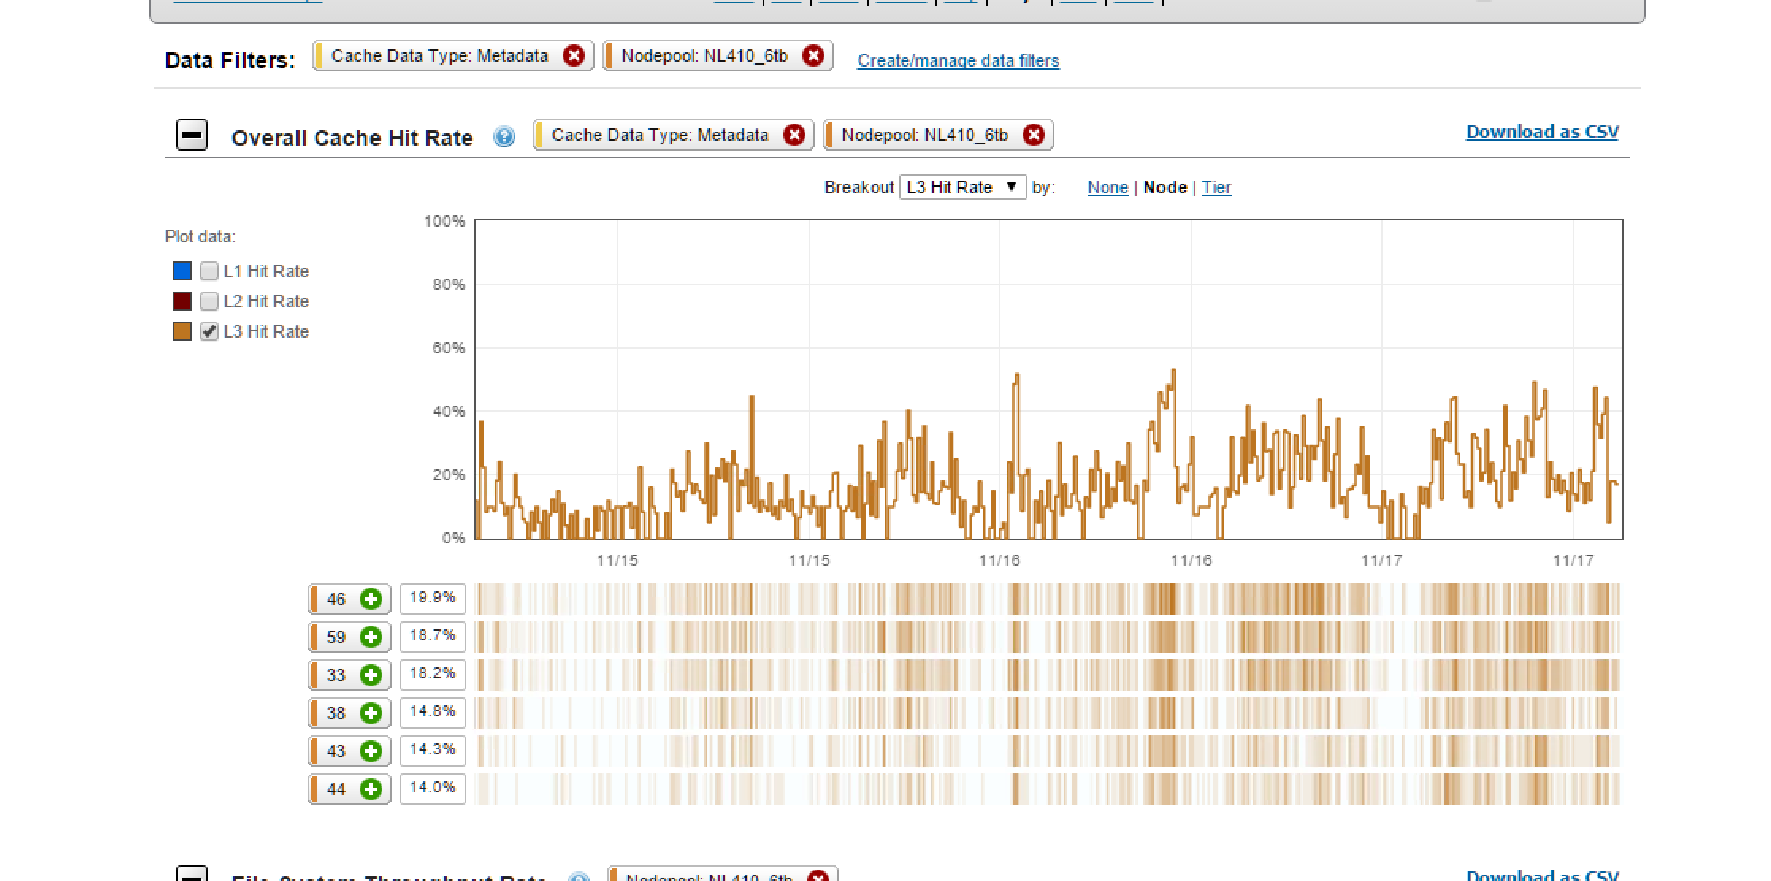Remove chart's Nodepool NL410_6tb filter tag

[x=1033, y=135]
